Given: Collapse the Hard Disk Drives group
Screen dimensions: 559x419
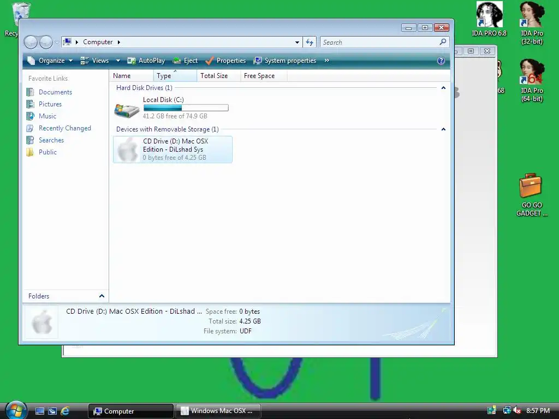Looking at the screenshot, I should tap(443, 88).
